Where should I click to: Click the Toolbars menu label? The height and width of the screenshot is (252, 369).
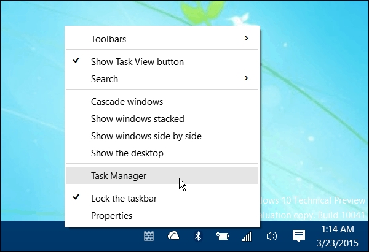click(108, 39)
